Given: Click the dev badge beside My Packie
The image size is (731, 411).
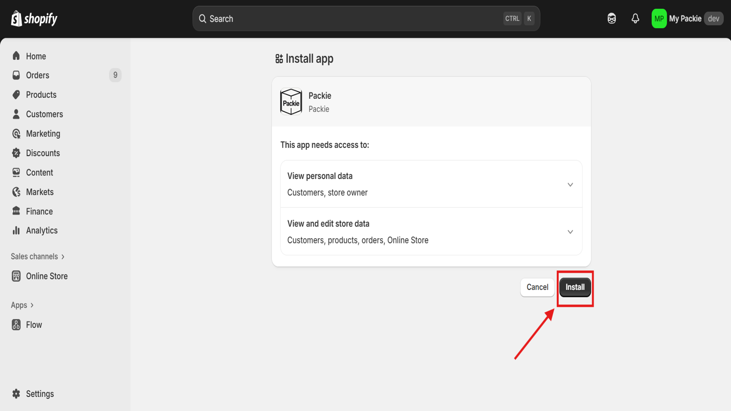Looking at the screenshot, I should click(714, 19).
